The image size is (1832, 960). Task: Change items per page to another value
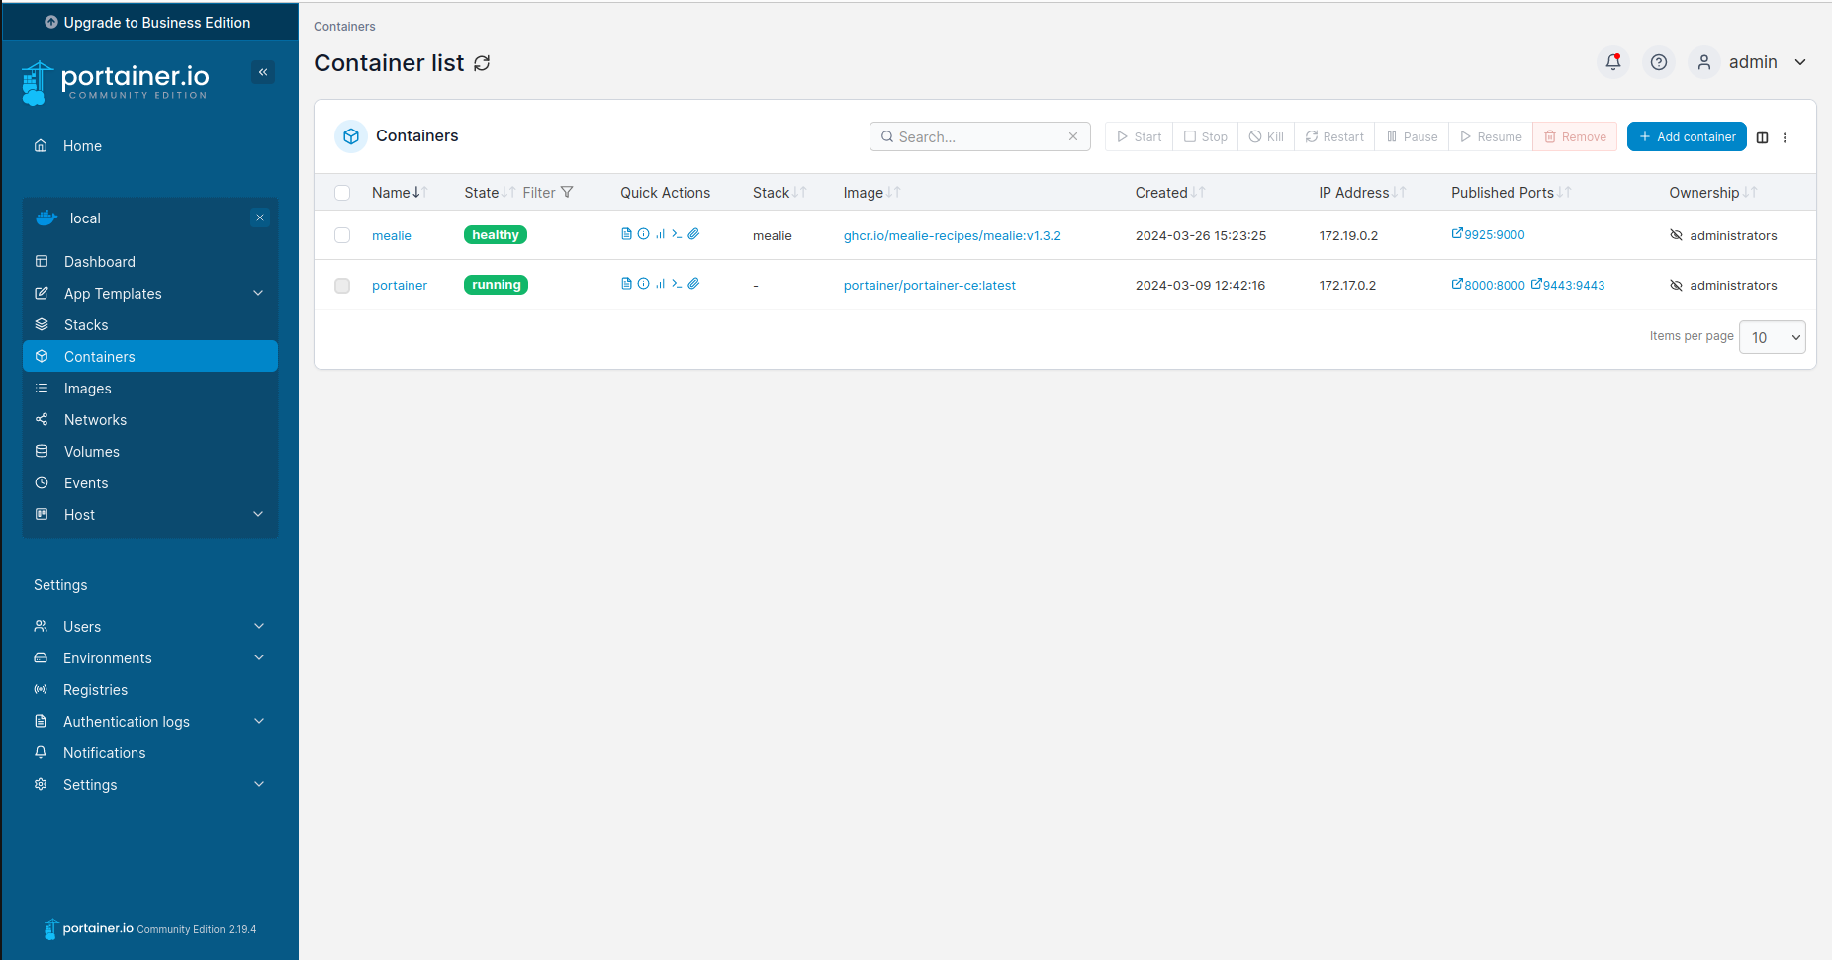(1772, 337)
